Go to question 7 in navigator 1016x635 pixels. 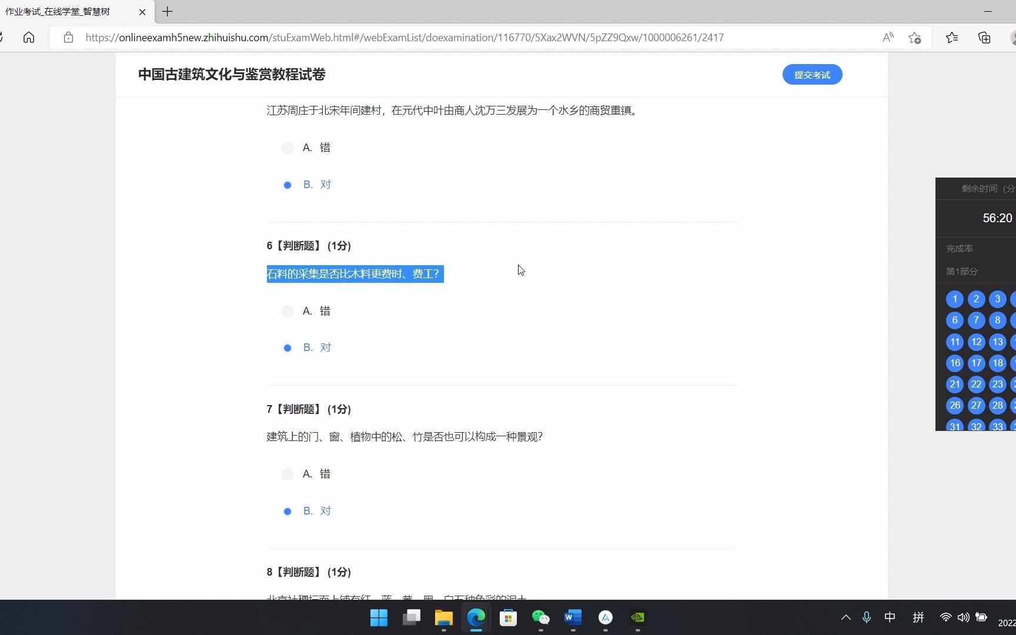tap(976, 320)
